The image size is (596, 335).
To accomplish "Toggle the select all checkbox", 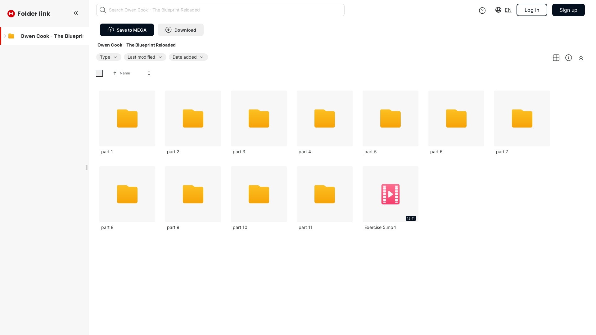I will [x=99, y=73].
